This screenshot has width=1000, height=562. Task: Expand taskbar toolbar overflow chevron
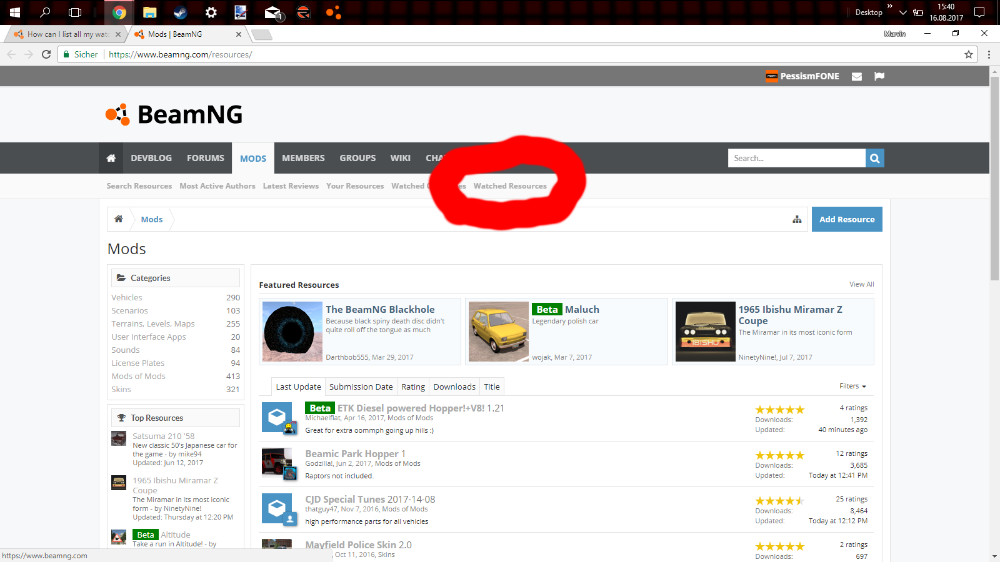890,6
